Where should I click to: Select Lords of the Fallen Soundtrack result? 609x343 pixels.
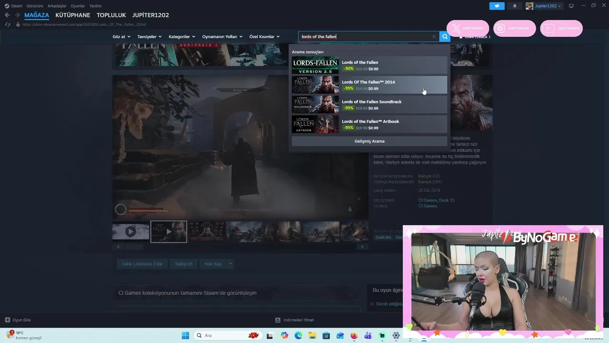(x=369, y=104)
